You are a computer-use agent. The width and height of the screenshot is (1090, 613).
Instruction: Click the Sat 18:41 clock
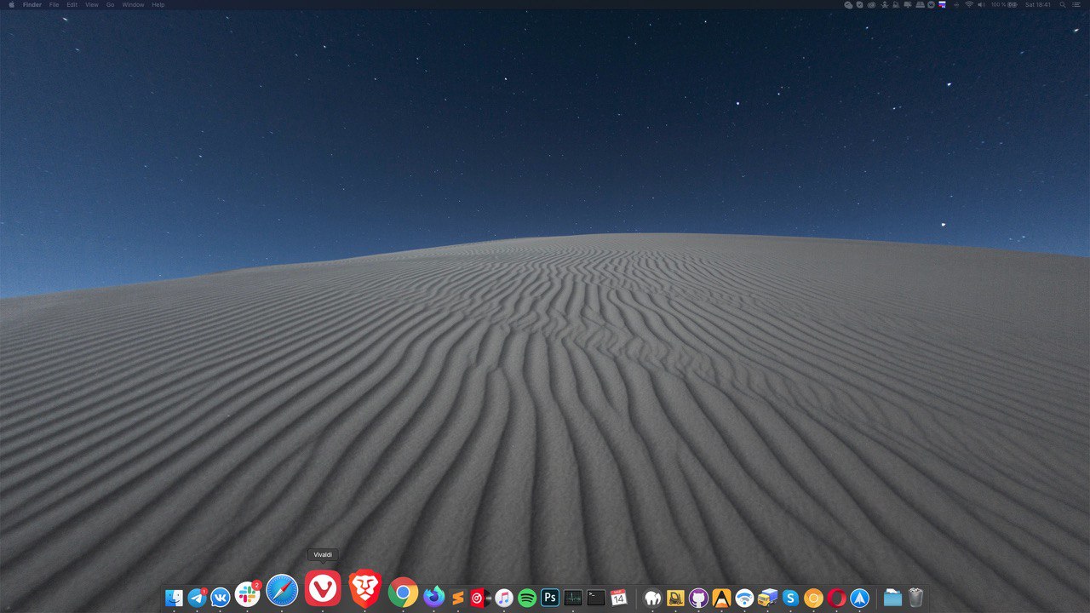tap(1038, 4)
